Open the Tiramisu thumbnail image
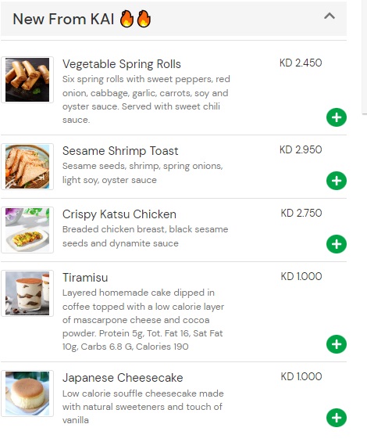 (27, 293)
